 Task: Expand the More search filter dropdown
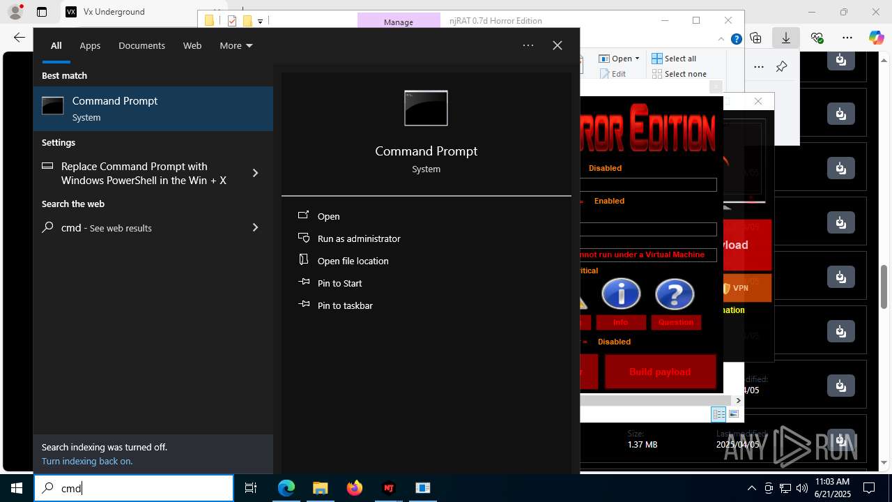(x=236, y=45)
